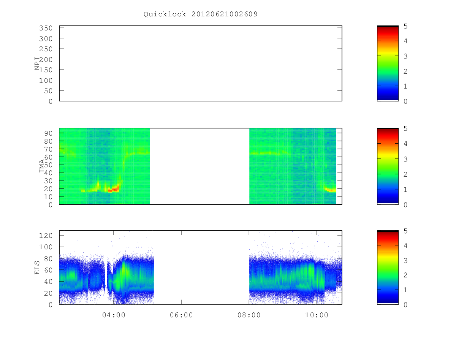Click the ELS y-axis label
Viewport: 456px width, 342px height.
(37, 268)
